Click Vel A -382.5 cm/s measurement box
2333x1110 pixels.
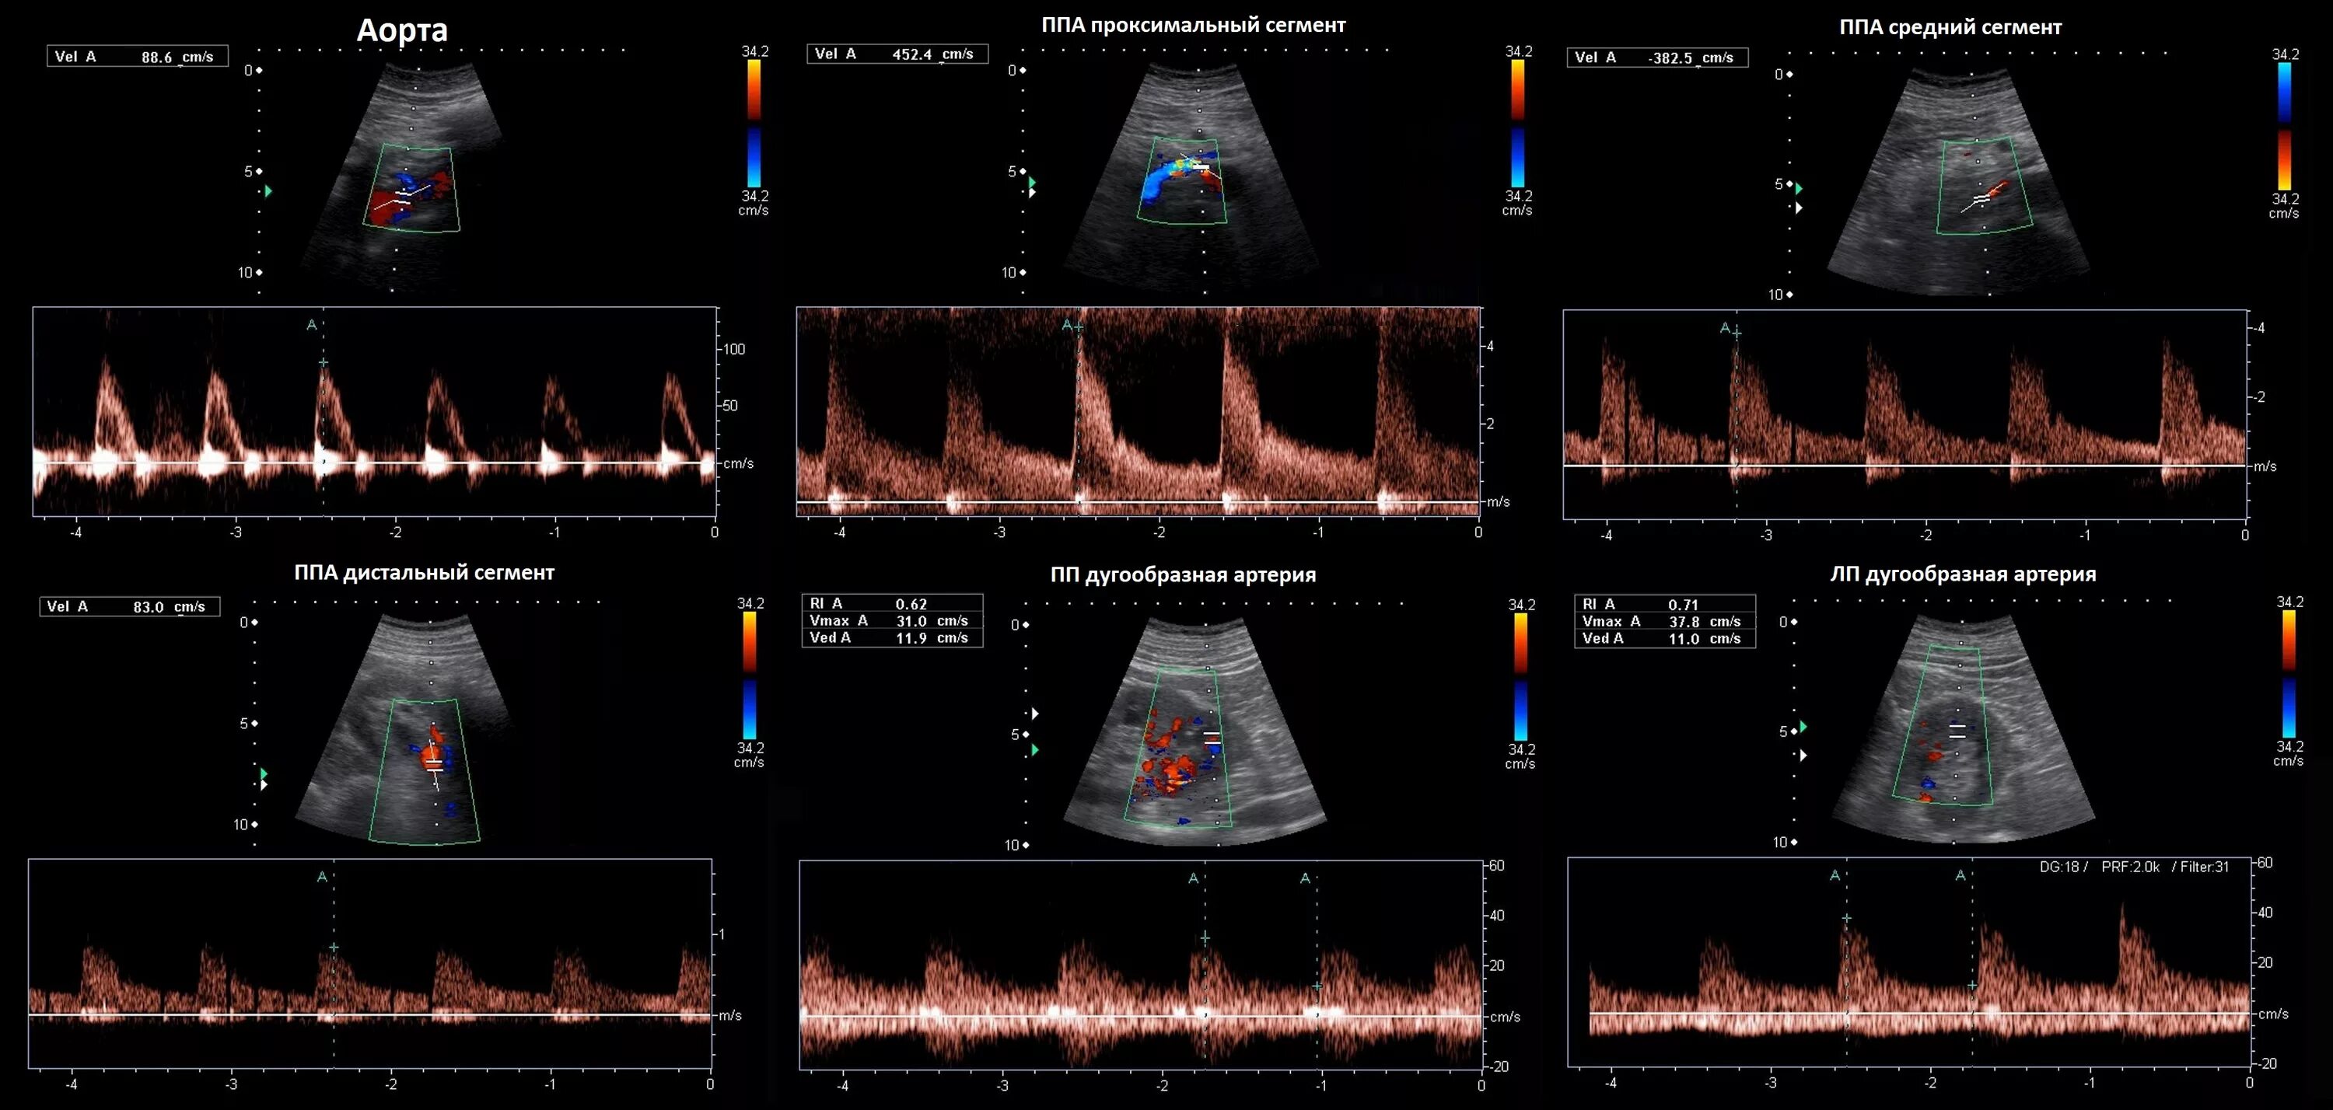coord(1656,58)
